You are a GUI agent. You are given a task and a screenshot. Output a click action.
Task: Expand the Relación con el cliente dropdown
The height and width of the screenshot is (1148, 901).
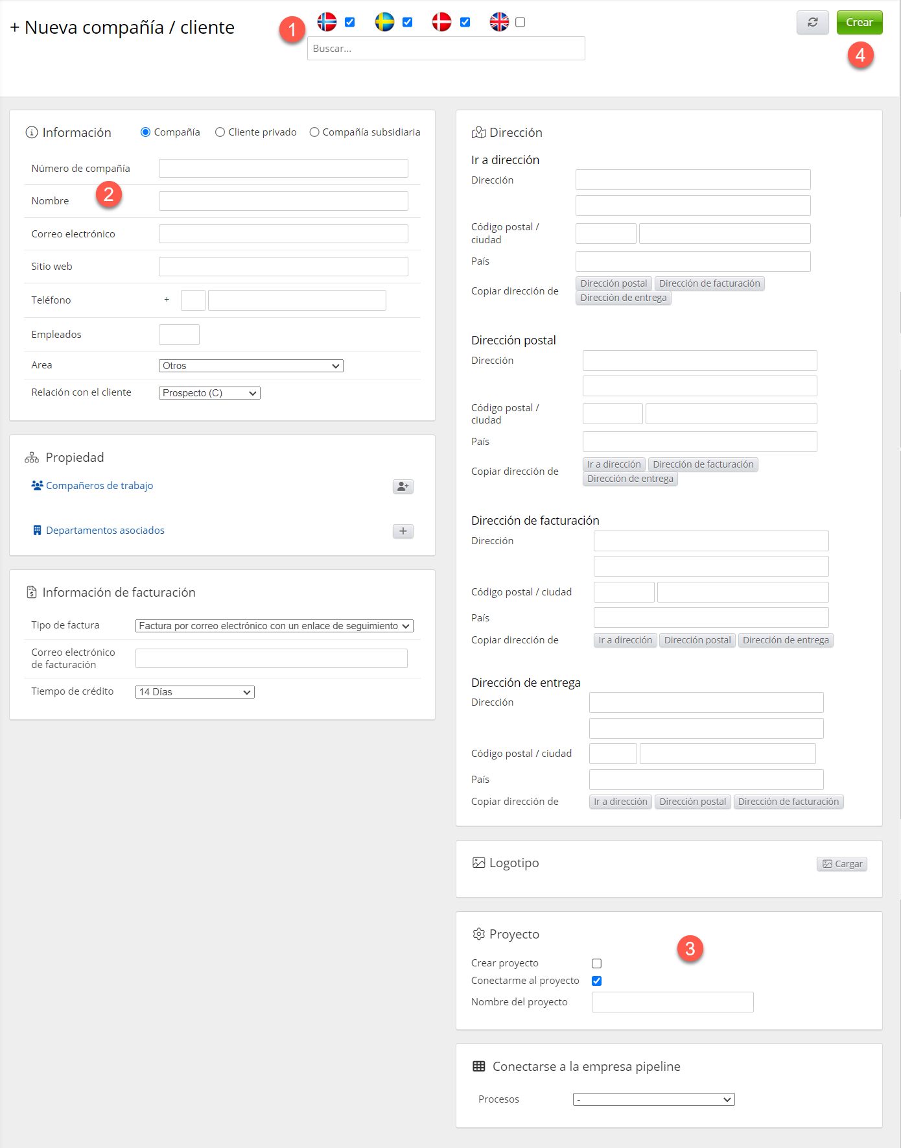[209, 393]
